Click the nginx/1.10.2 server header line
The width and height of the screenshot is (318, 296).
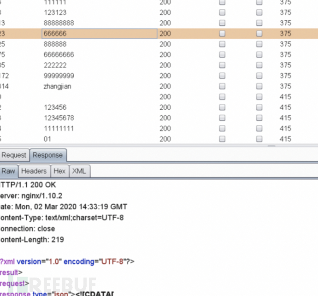pos(31,196)
